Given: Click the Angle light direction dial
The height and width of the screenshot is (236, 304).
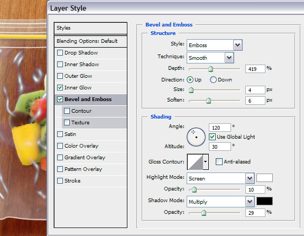Looking at the screenshot, I should coord(196,137).
